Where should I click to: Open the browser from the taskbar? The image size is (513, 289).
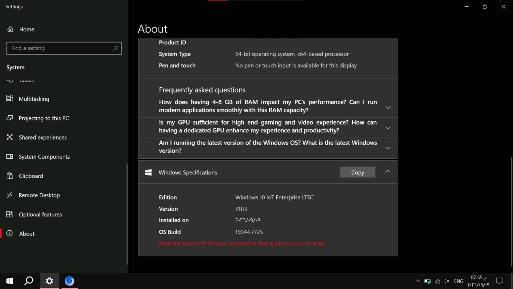69,281
